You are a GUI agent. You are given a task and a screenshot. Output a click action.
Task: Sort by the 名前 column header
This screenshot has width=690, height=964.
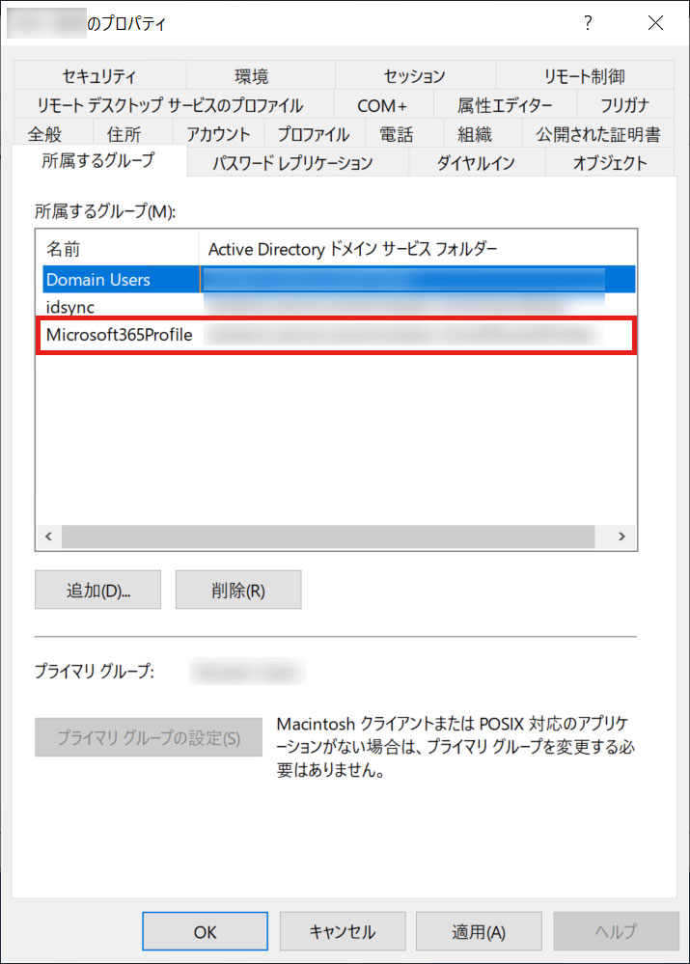click(x=118, y=248)
